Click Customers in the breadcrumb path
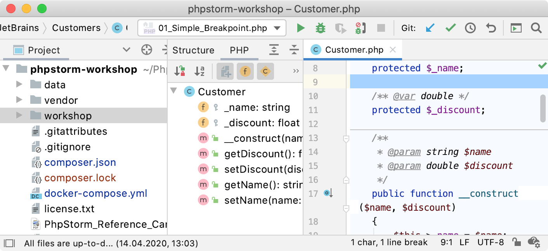Screen dimensions: 548x251 pyautogui.click(x=76, y=28)
